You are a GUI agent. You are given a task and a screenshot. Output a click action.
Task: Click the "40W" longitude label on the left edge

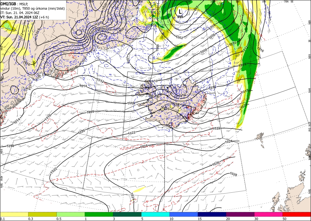pos(1,178)
